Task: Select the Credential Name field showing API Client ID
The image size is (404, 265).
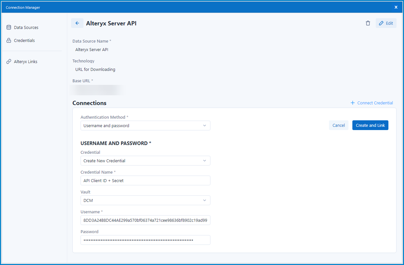Action: click(x=145, y=180)
